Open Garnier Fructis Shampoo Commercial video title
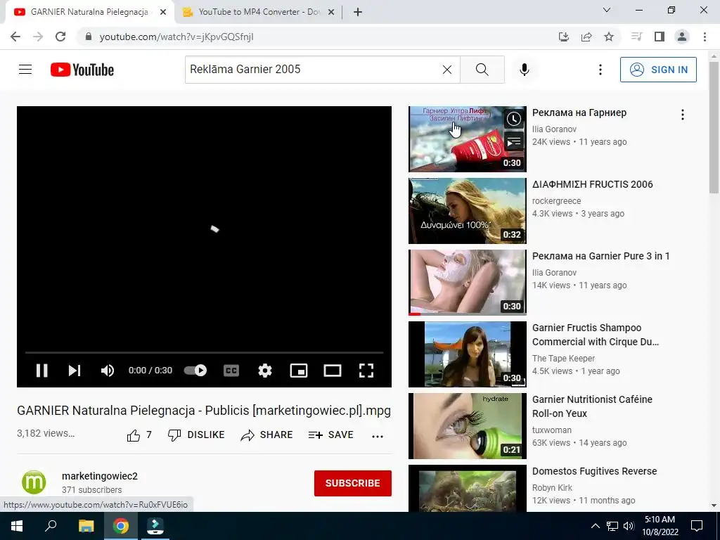 tap(596, 335)
